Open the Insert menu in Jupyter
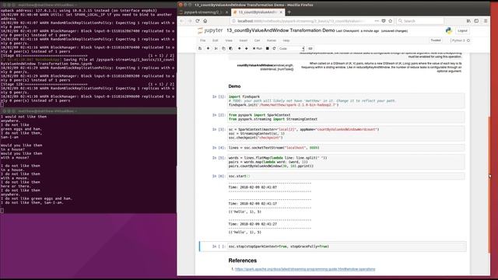The width and height of the screenshot is (498, 280). [x=243, y=40]
